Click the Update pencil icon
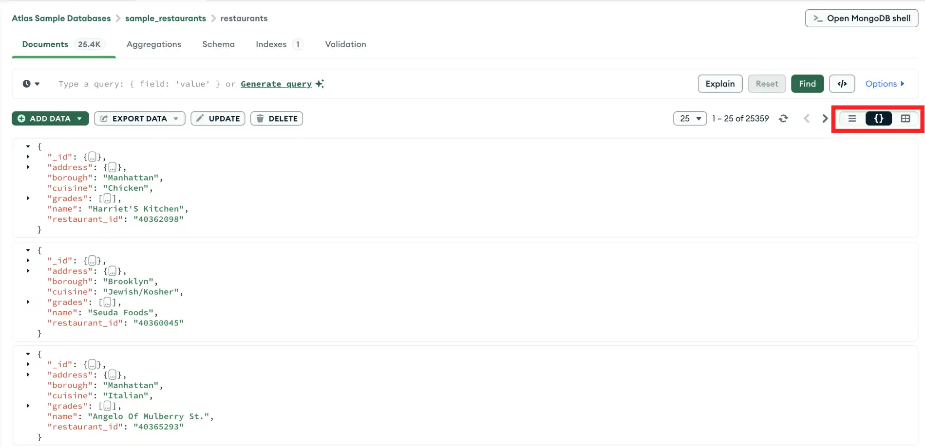The width and height of the screenshot is (925, 447). (200, 118)
